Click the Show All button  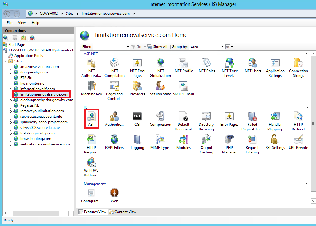coord(157,47)
